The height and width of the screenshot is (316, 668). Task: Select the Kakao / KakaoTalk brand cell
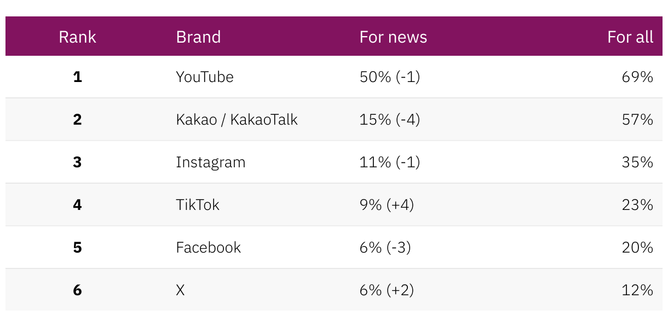pos(237,120)
